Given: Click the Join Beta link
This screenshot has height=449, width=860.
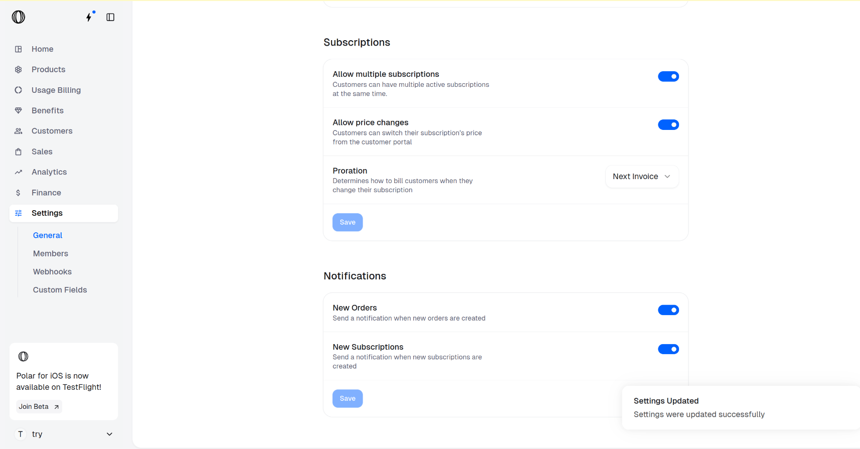Looking at the screenshot, I should [39, 407].
